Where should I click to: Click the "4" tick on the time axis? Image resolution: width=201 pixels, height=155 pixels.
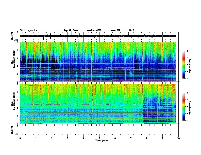point(83,138)
